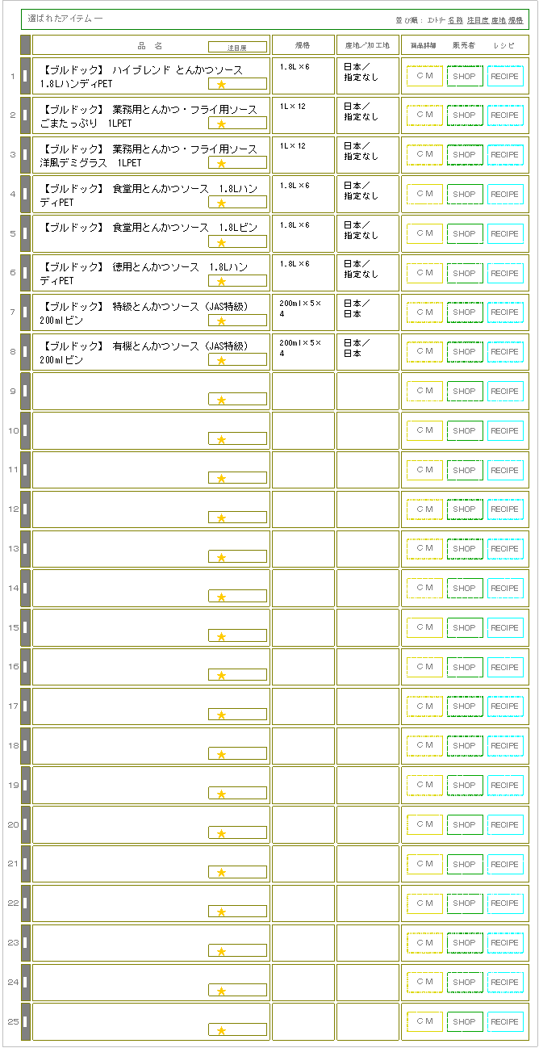Click the star icon in ごまたっぷり row
Image resolution: width=539 pixels, height=1048 pixels.
click(221, 124)
